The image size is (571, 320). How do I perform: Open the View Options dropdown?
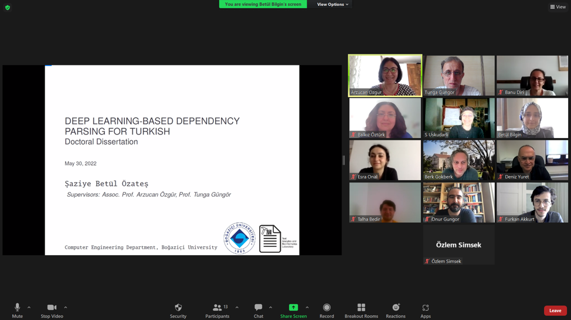click(x=332, y=5)
